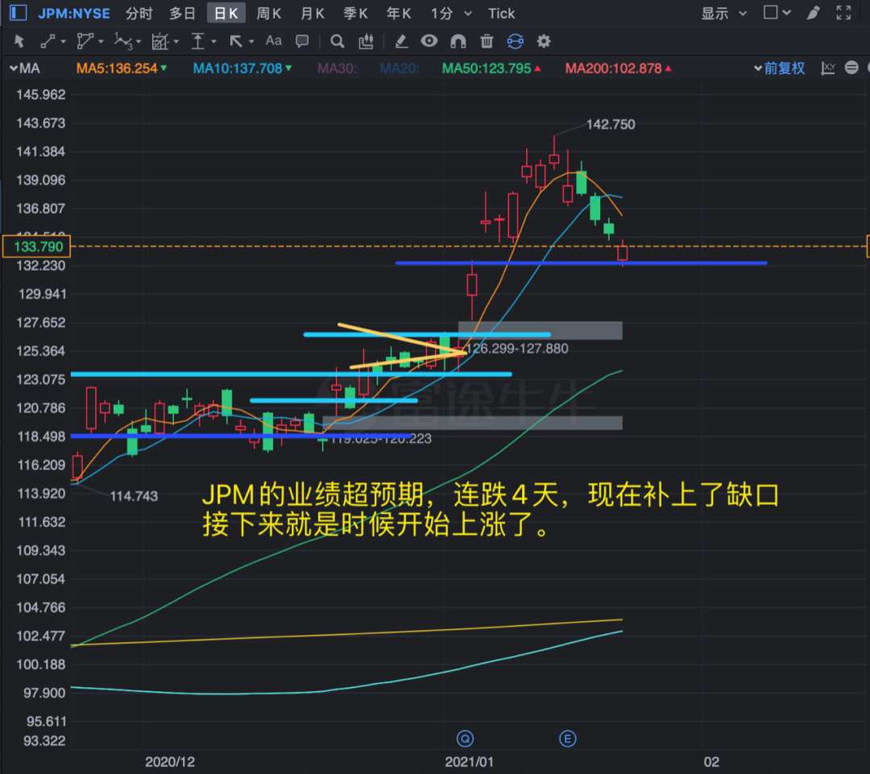The width and height of the screenshot is (870, 774).
Task: Select the arrow annotation tool
Action: coord(236,42)
